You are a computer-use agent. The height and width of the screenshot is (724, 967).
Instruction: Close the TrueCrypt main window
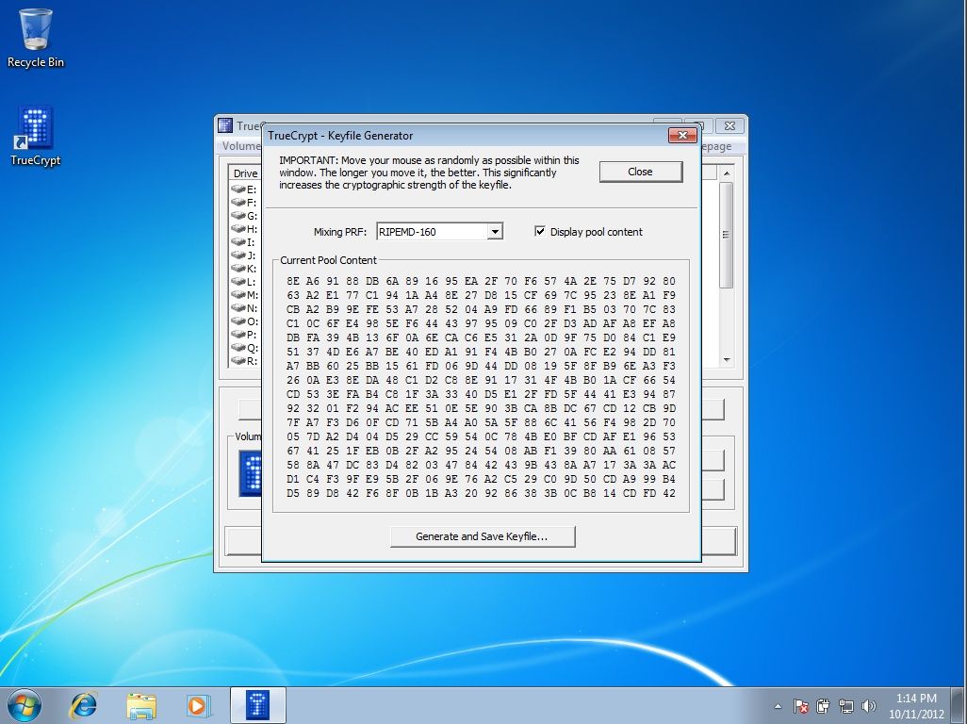click(729, 125)
